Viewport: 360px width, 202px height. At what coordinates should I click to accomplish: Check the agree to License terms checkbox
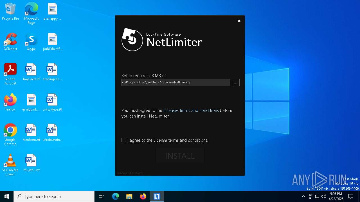(124, 140)
